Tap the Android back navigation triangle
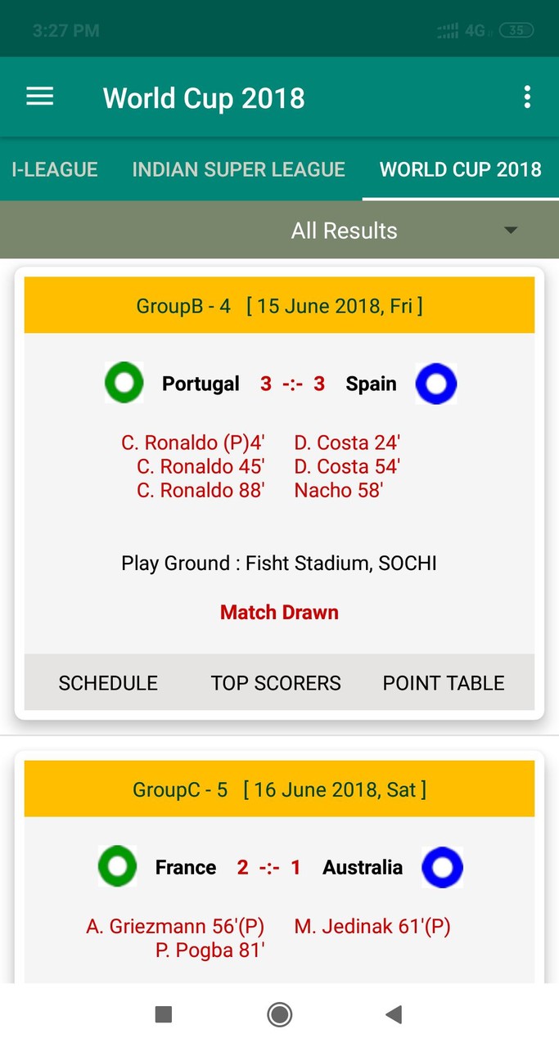 (x=394, y=1013)
